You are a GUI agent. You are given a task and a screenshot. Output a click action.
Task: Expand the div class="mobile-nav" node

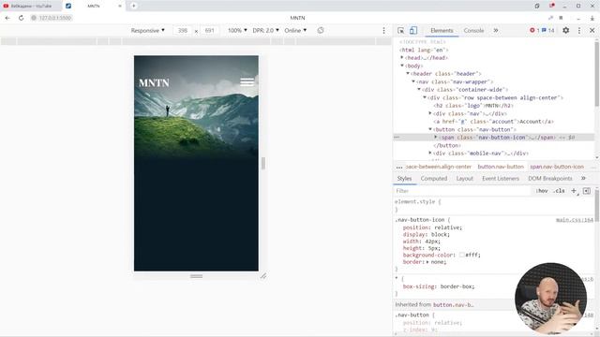coord(430,154)
